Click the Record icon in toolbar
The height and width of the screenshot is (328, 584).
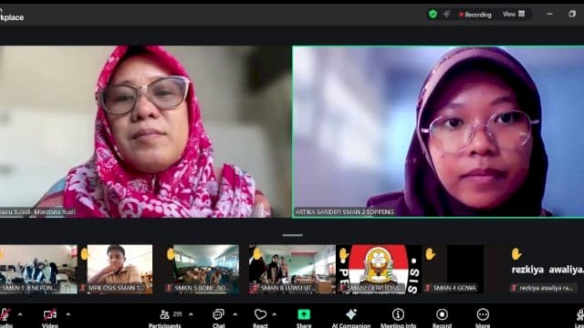[x=442, y=314]
